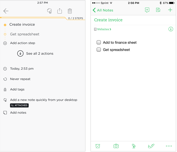Screen dimensions: 177x152
Task: Set a reminder with the alarm clock icon
Action: click(x=98, y=146)
